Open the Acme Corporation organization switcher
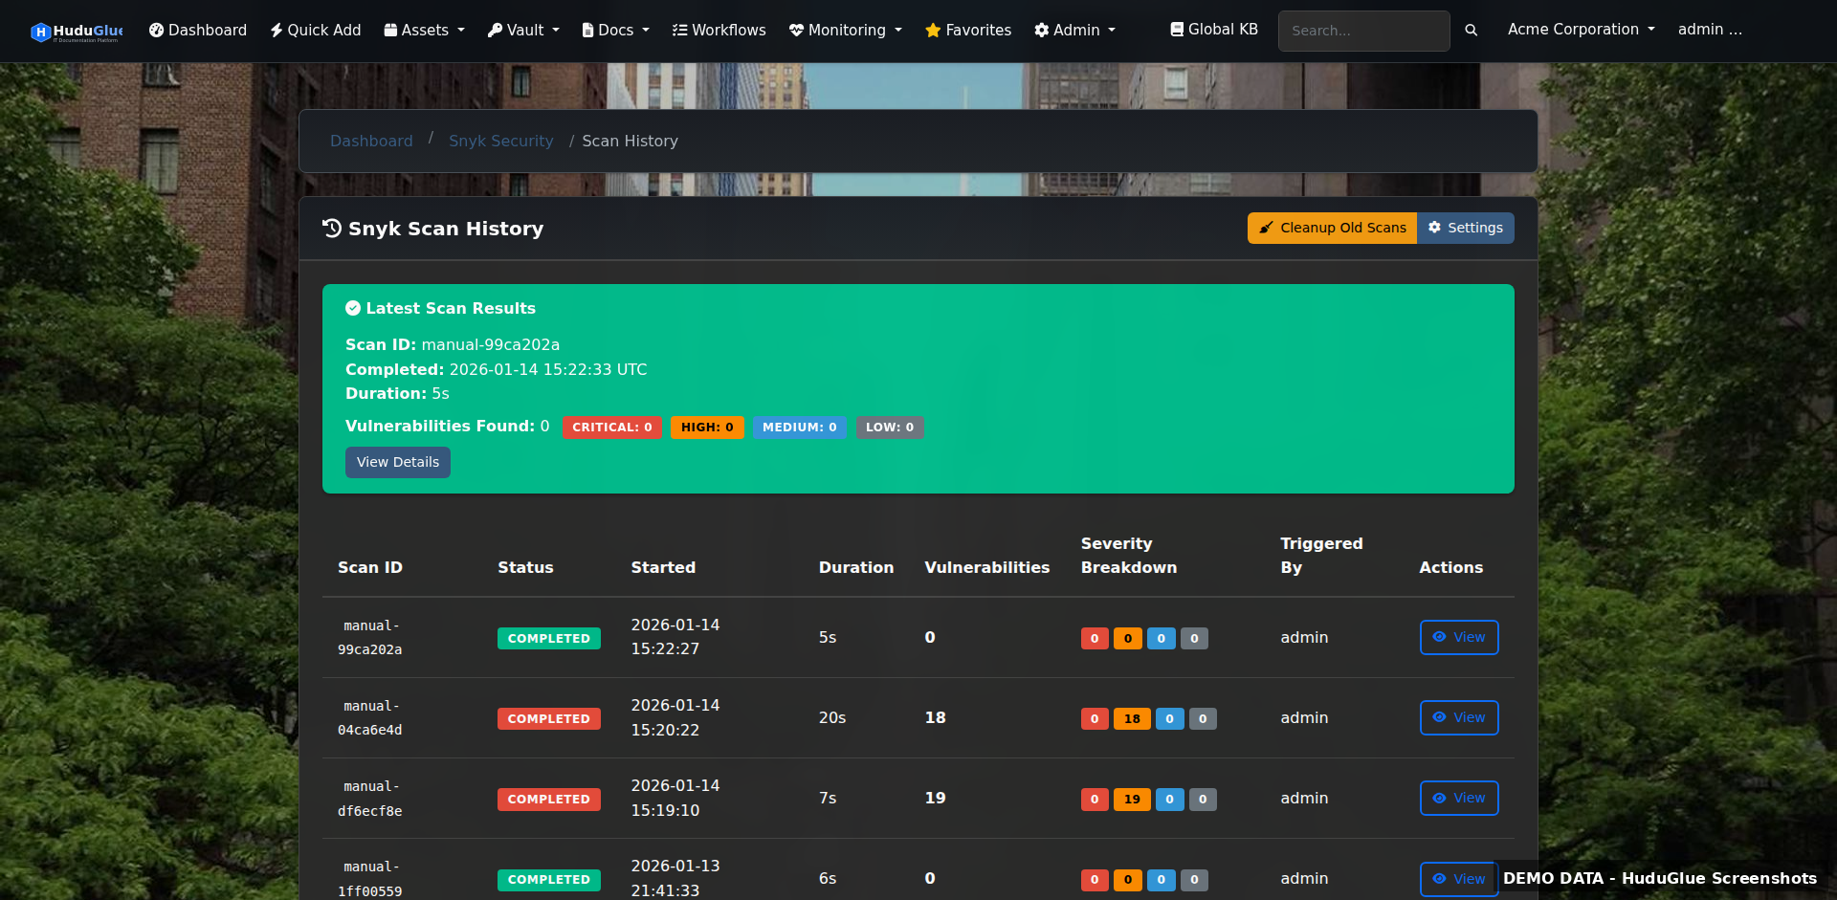Image resolution: width=1837 pixels, height=900 pixels. [1582, 30]
